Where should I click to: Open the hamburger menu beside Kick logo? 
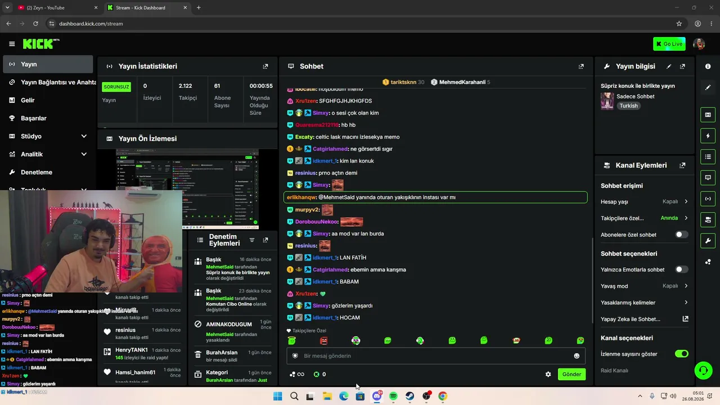click(12, 44)
